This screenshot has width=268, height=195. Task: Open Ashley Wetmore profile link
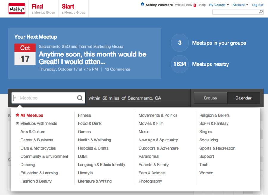(x=159, y=5)
